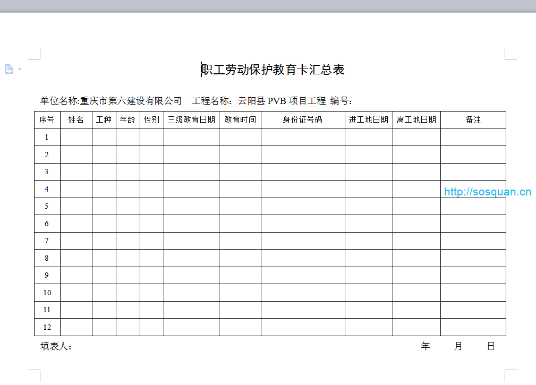Select the 三级教育日期 header cell
536x385 pixels.
(191, 120)
